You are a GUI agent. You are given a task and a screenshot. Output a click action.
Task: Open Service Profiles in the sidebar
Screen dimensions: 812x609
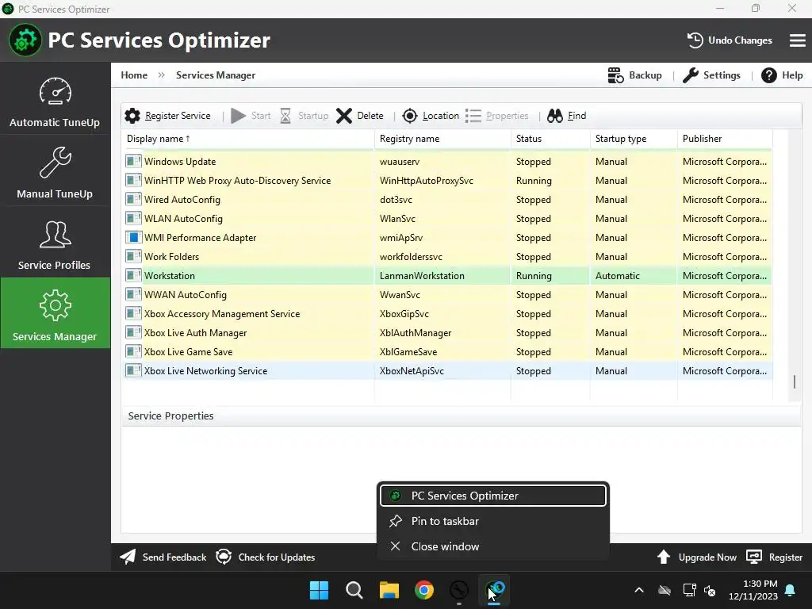coord(55,244)
